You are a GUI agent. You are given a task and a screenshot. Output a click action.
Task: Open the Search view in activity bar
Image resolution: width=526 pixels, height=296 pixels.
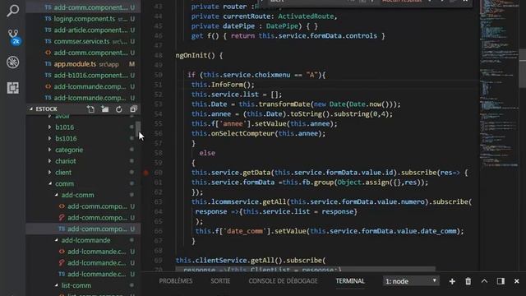tap(13, 10)
